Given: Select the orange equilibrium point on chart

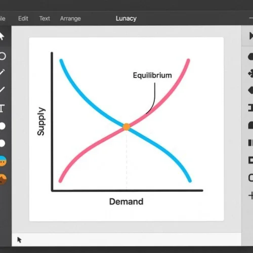Looking at the screenshot, I should pyautogui.click(x=126, y=127).
